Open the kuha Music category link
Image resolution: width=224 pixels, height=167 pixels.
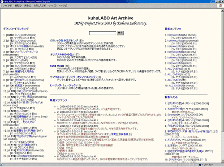pyautogui.click(x=57, y=66)
